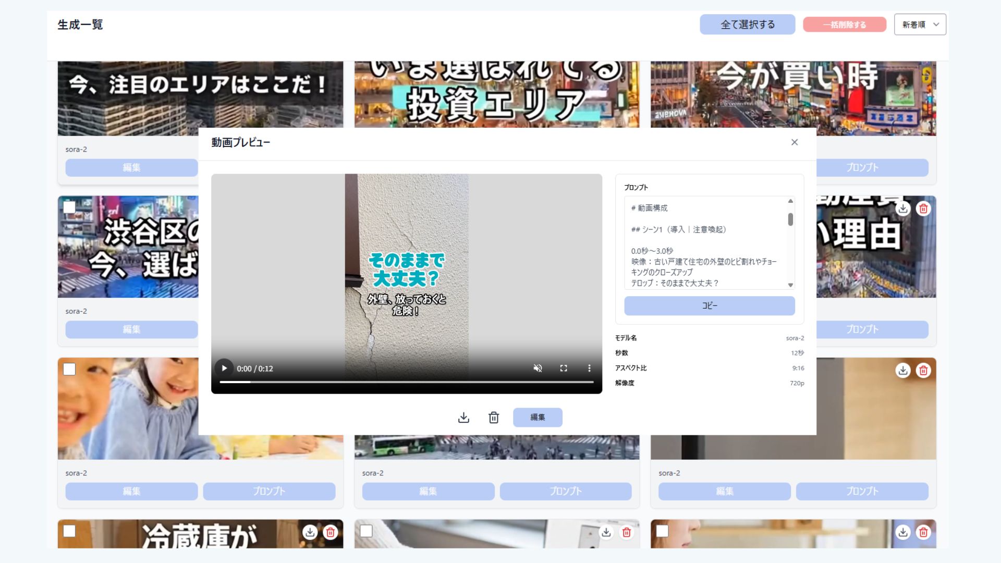Check the checkbox on 渋谷区 video card

pyautogui.click(x=69, y=207)
